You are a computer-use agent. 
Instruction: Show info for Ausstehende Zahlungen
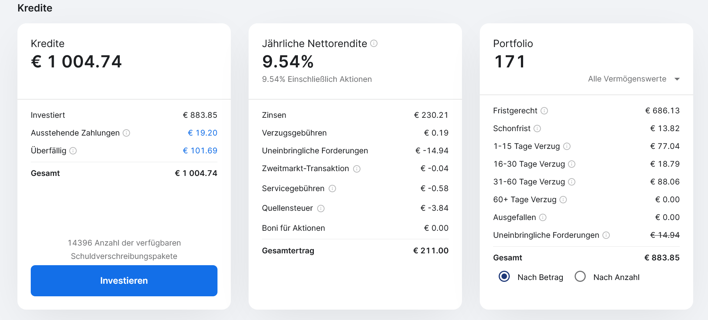tap(126, 133)
